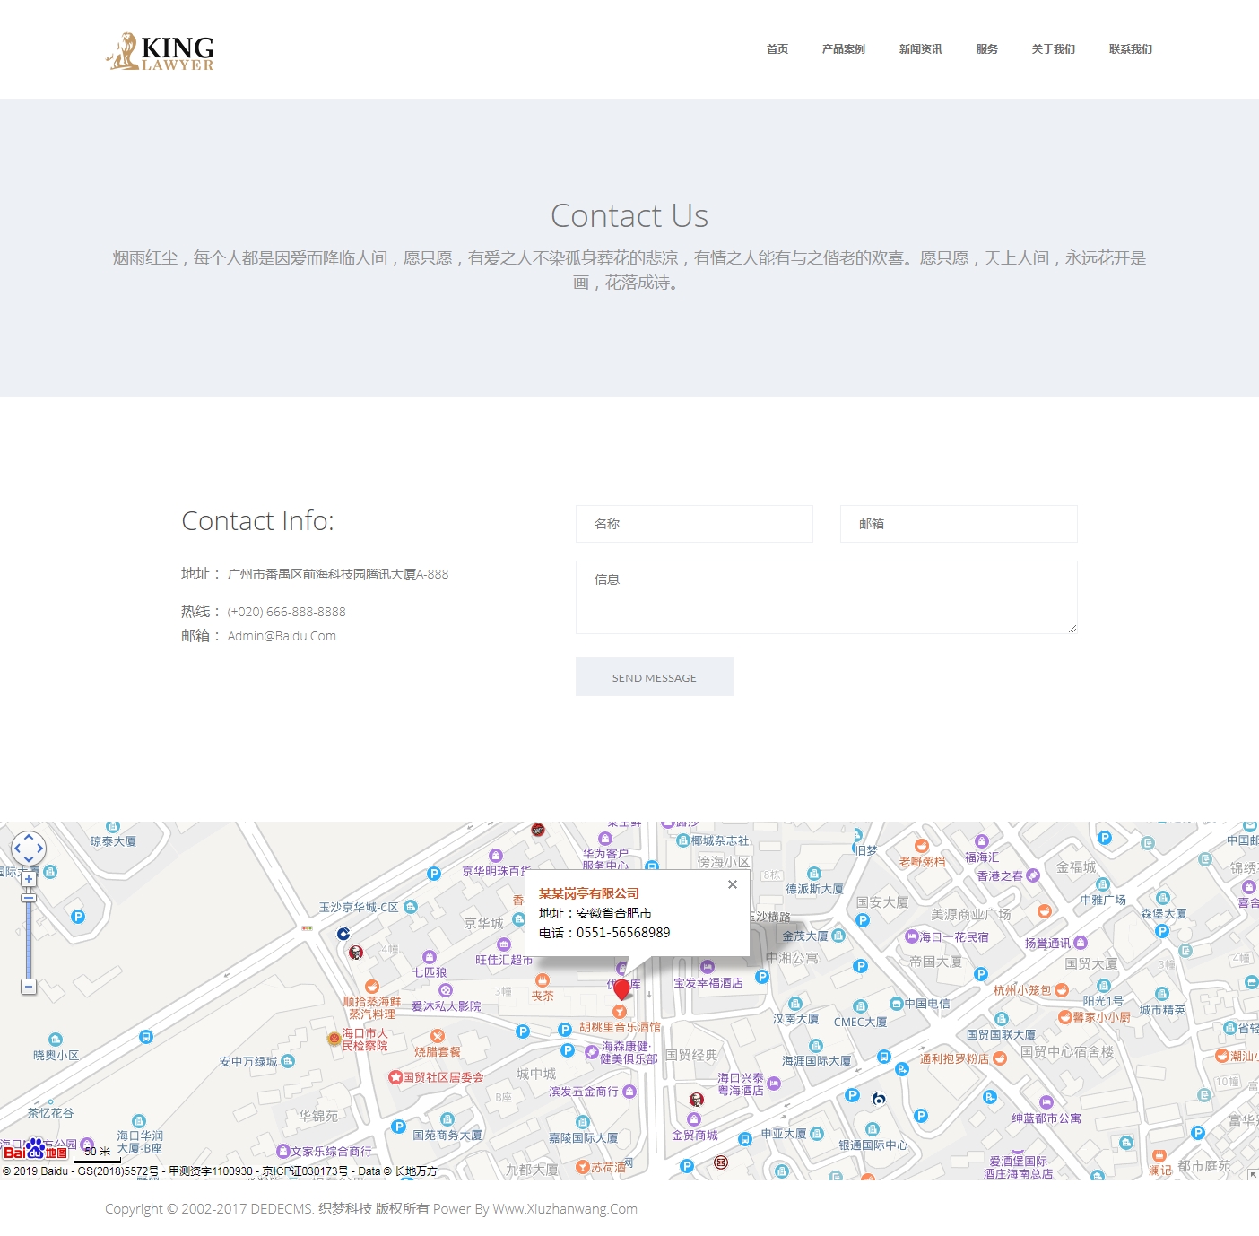This screenshot has width=1259, height=1236.
Task: Click KFC icon near 七匹狼
Action: 356,953
